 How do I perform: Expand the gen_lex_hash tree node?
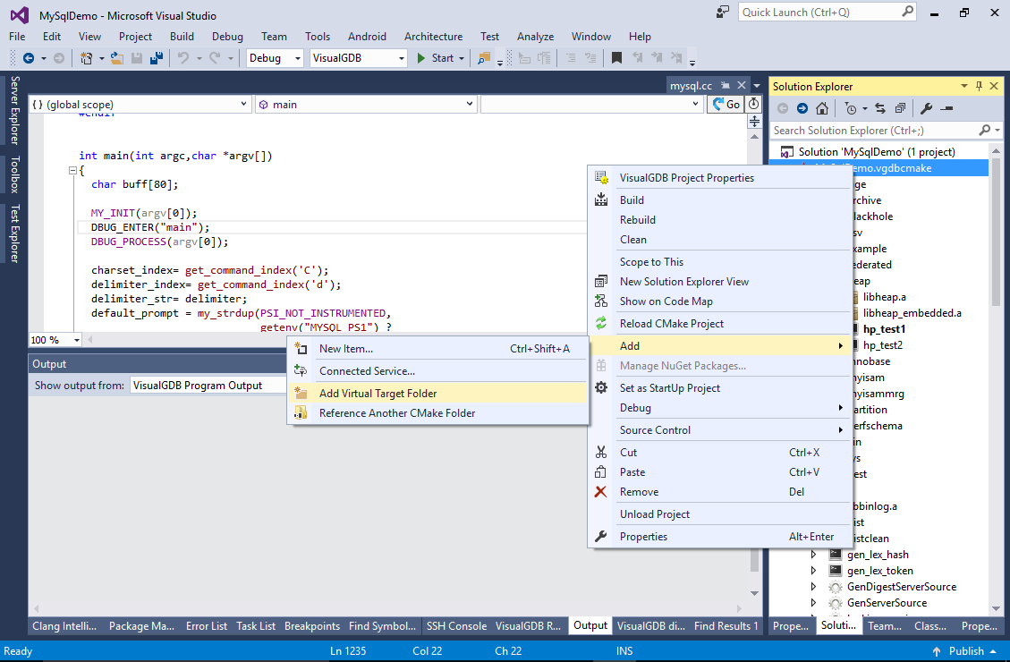[x=813, y=555]
